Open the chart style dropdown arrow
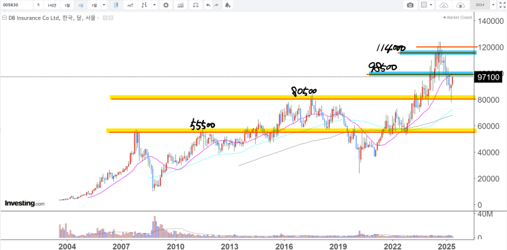The width and height of the screenshot is (507, 250). click(154, 5)
